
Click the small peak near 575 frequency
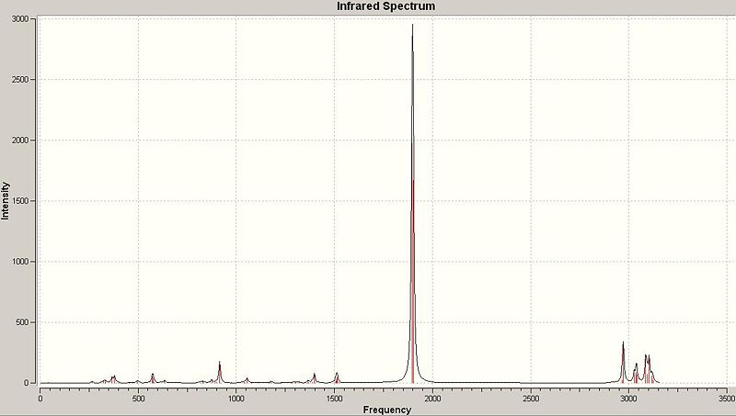point(153,378)
